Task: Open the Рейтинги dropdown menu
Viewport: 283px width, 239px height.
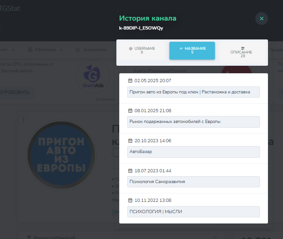Action: (x=46, y=50)
